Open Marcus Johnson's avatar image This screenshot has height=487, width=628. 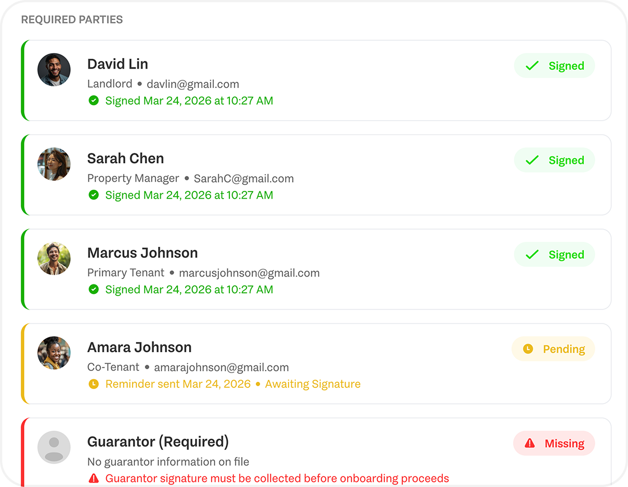(x=54, y=258)
